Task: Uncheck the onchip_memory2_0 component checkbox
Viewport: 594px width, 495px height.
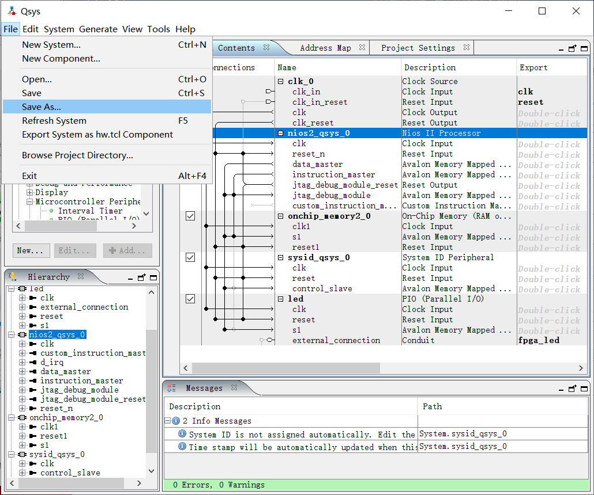Action: [190, 216]
